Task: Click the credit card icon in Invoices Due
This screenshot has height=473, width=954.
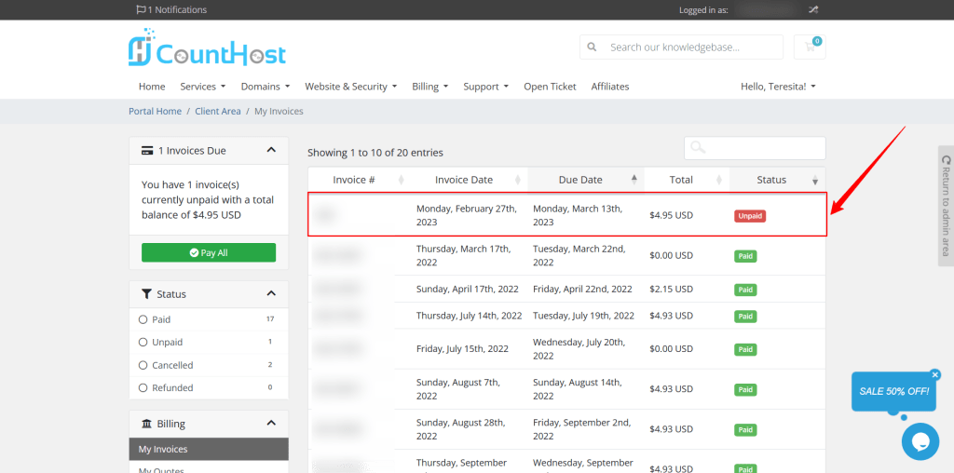Action: [x=146, y=151]
